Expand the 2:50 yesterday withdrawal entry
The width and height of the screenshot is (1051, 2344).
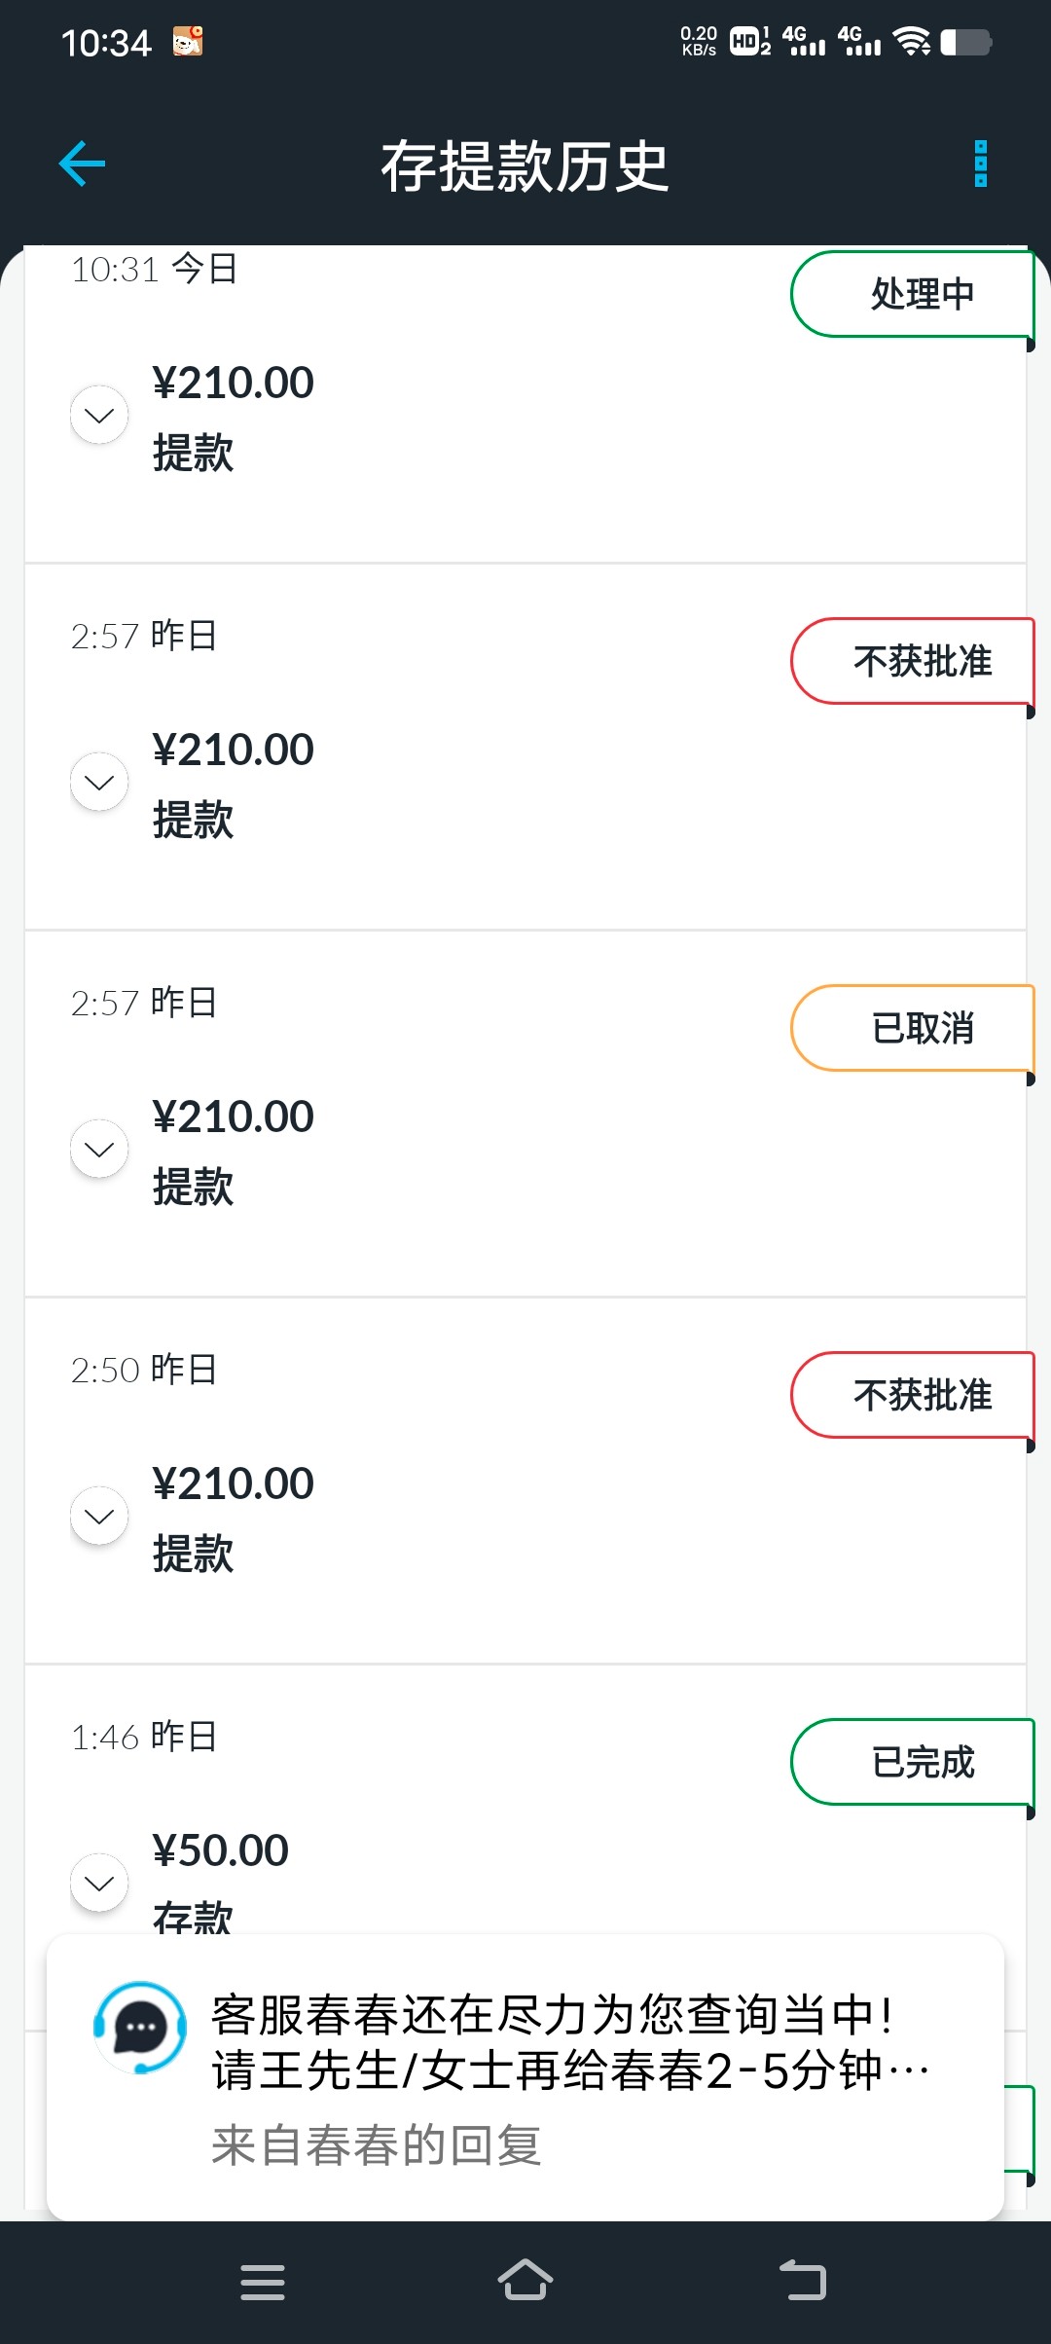99,1517
